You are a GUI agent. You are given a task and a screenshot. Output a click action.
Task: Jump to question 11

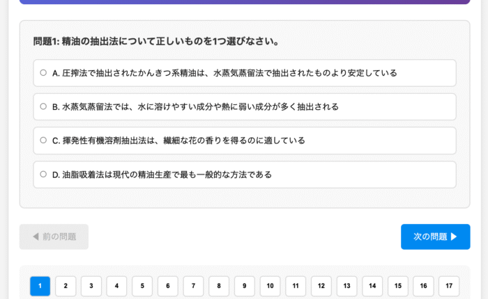pyautogui.click(x=296, y=286)
